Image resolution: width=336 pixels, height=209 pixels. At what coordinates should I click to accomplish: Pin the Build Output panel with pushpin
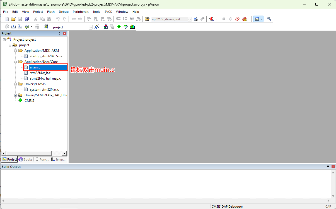pos(328,167)
